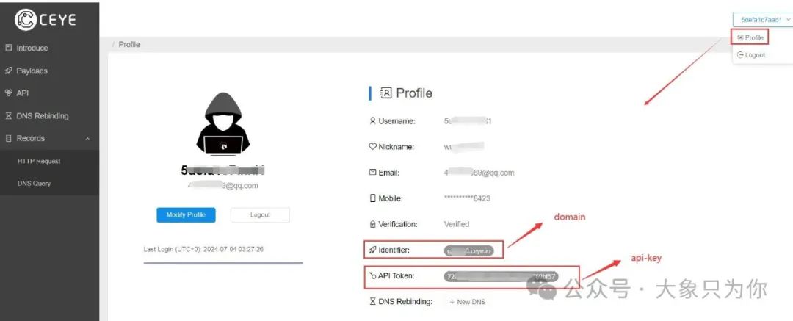Click the qq.com email value in profile
The height and width of the screenshot is (321, 793).
[479, 173]
